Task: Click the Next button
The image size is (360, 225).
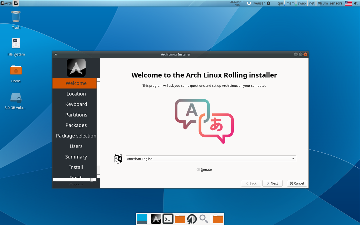Action: [x=272, y=183]
